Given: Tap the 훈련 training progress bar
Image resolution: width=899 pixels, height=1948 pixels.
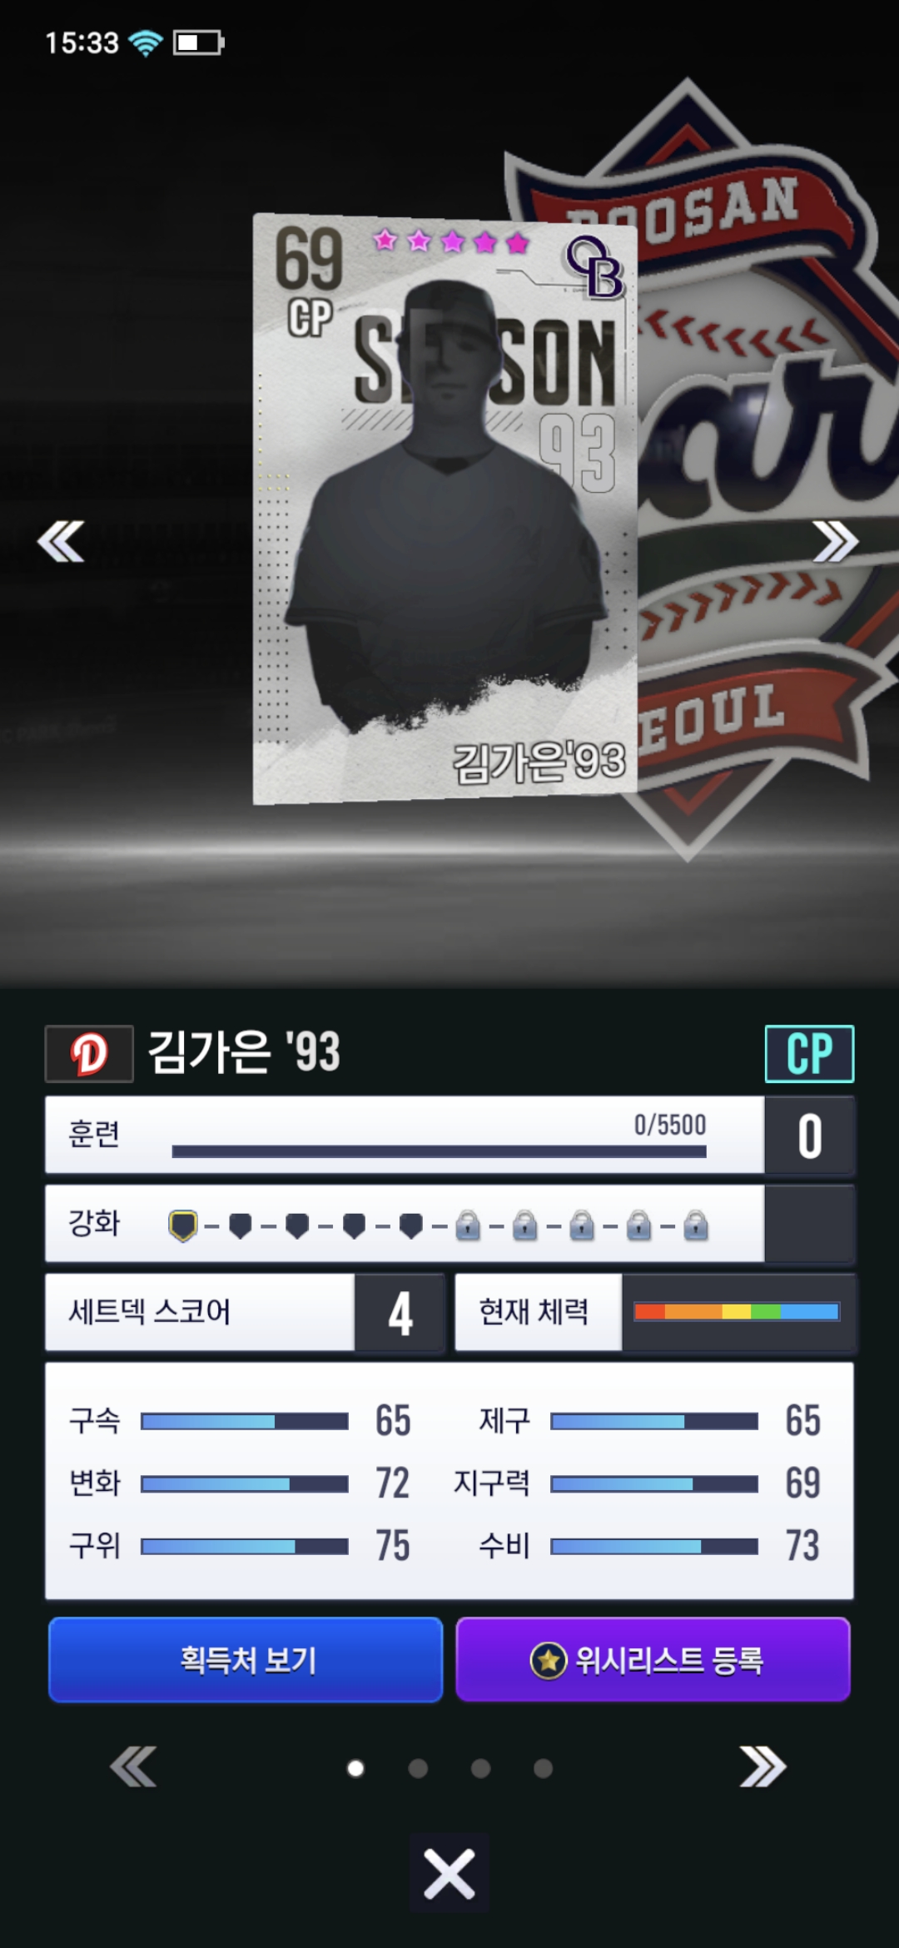Looking at the screenshot, I should pyautogui.click(x=439, y=1151).
